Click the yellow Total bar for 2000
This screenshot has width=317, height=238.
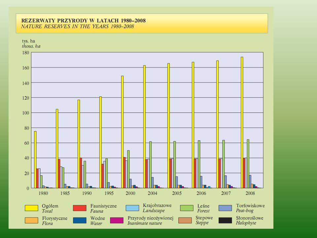pyautogui.click(x=122, y=132)
